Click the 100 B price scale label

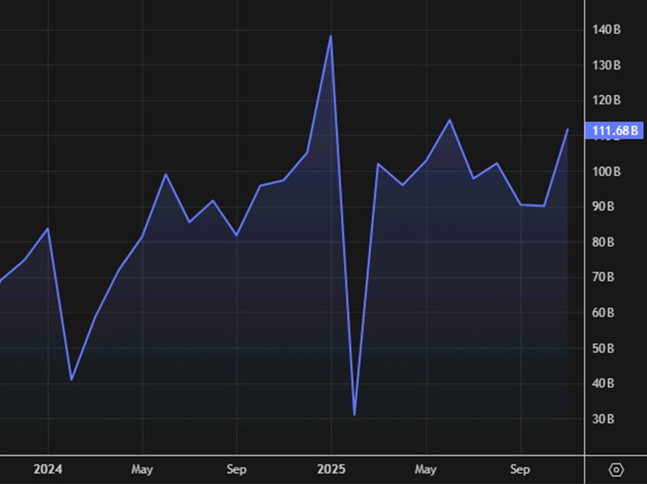[606, 171]
